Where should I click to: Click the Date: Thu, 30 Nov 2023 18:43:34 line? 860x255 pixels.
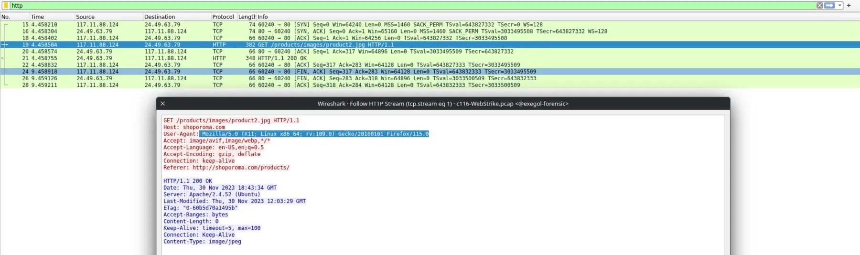click(220, 188)
